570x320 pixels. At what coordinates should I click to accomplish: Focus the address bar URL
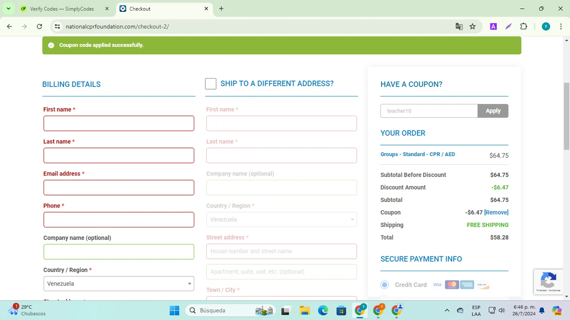click(117, 27)
